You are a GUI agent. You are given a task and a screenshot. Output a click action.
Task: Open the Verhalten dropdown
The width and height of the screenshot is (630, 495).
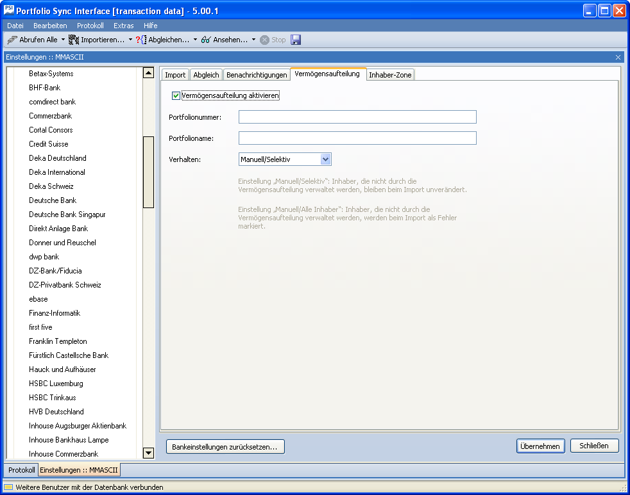325,159
